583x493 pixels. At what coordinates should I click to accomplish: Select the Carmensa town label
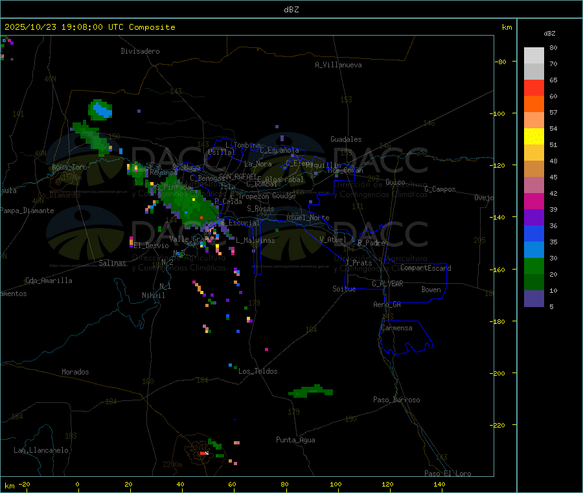[x=396, y=328]
